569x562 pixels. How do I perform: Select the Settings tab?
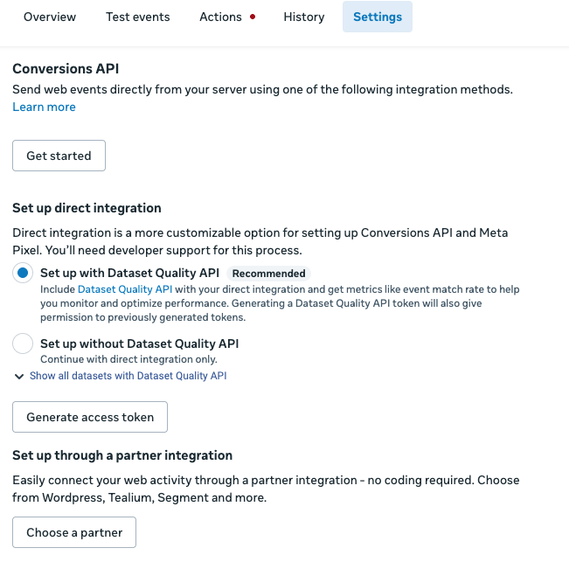click(378, 17)
